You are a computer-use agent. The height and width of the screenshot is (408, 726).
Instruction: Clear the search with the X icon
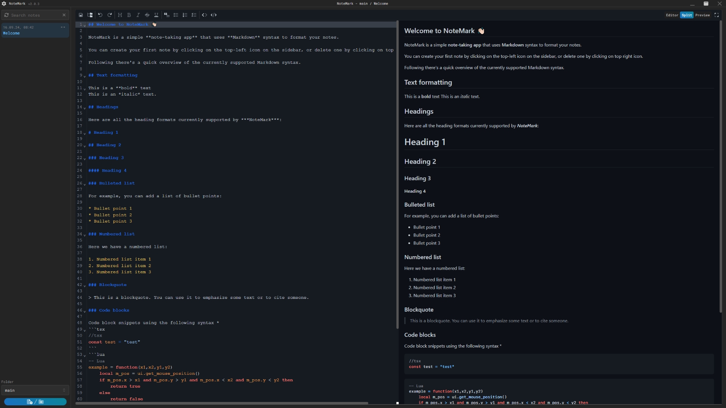click(64, 15)
